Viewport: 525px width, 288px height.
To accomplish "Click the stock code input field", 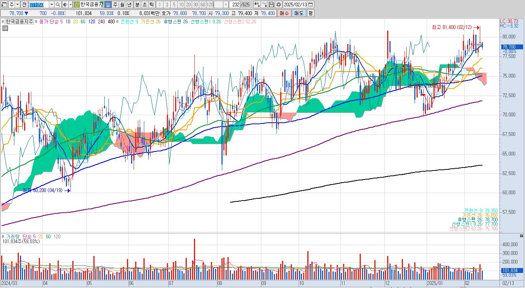I will pyautogui.click(x=38, y=5).
